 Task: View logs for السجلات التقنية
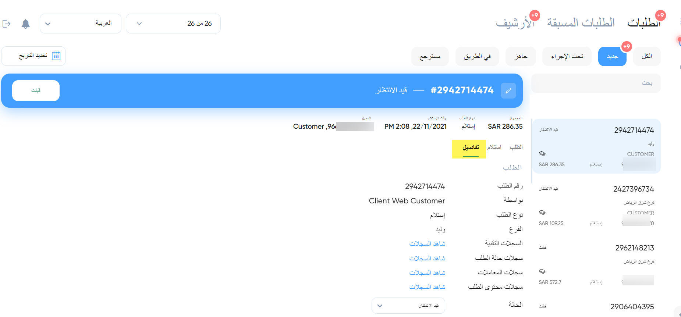tap(427, 243)
